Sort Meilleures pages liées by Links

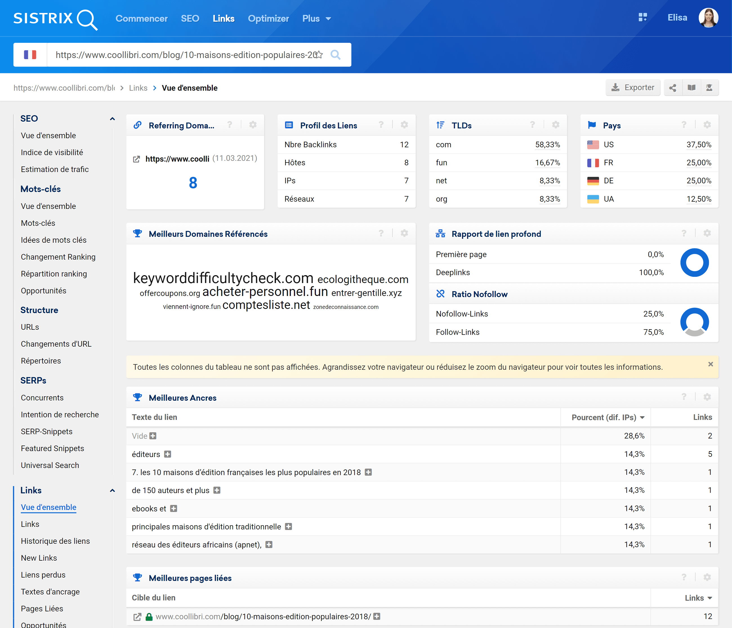[698, 598]
